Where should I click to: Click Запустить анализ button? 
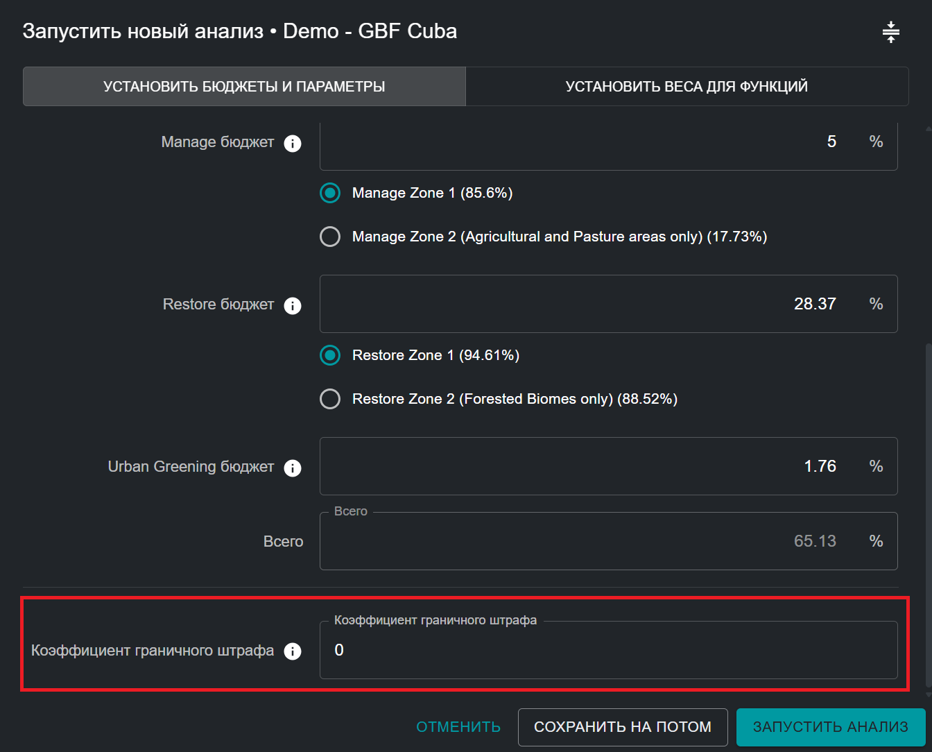click(x=830, y=727)
